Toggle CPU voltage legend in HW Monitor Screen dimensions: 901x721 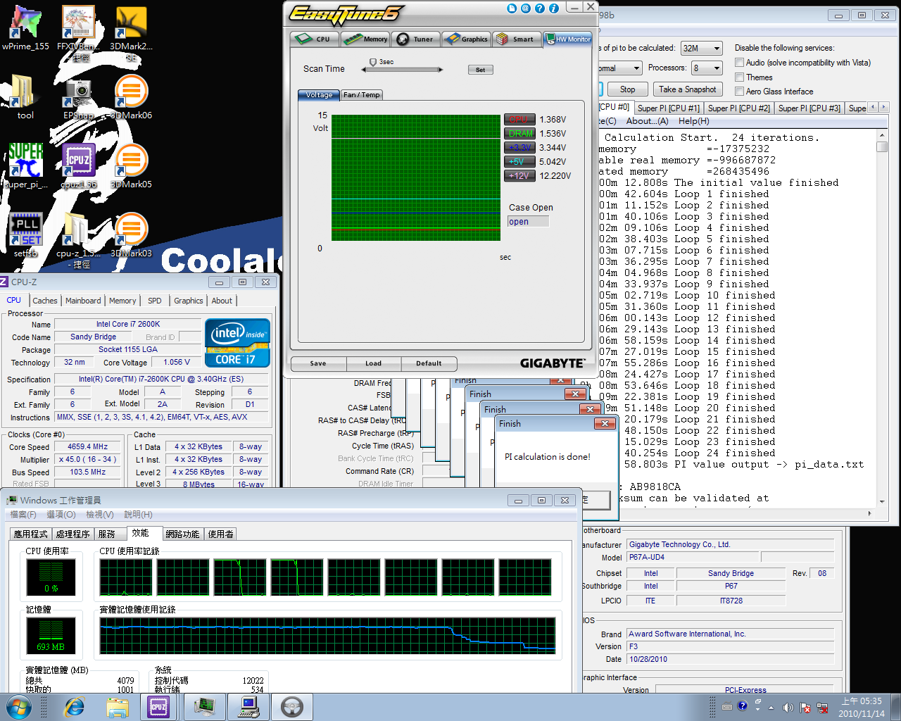click(x=520, y=119)
